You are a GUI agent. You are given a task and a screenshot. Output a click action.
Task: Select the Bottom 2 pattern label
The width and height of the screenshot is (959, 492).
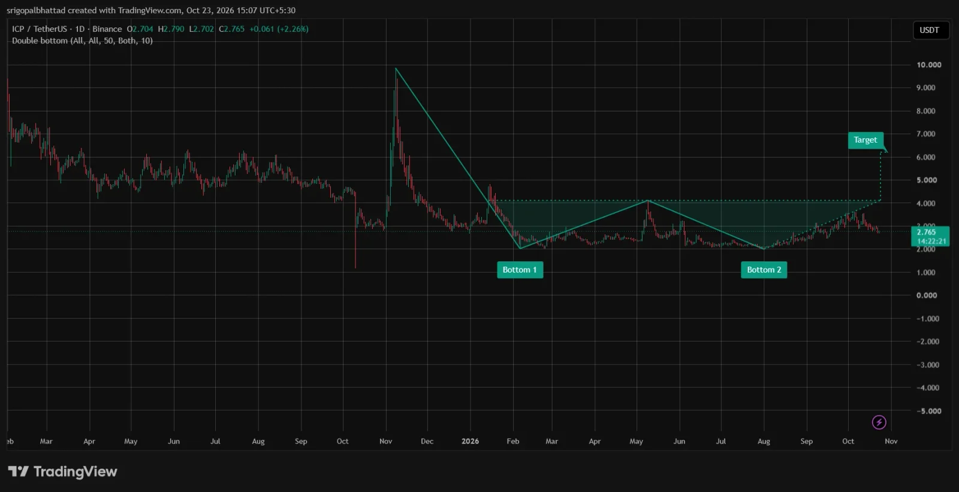pos(764,270)
